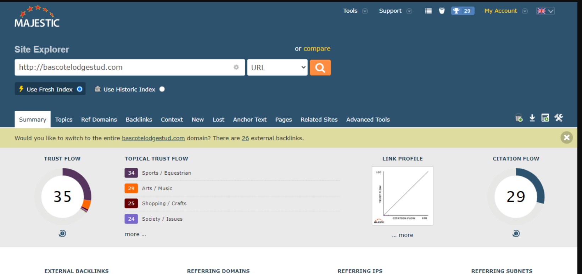Select the Lost tab
The height and width of the screenshot is (274, 582).
tap(218, 119)
